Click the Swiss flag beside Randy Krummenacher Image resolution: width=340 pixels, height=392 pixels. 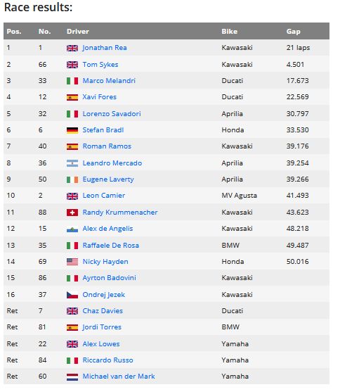pos(72,213)
